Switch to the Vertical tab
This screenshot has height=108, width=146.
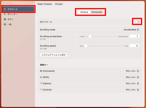(x=84, y=12)
